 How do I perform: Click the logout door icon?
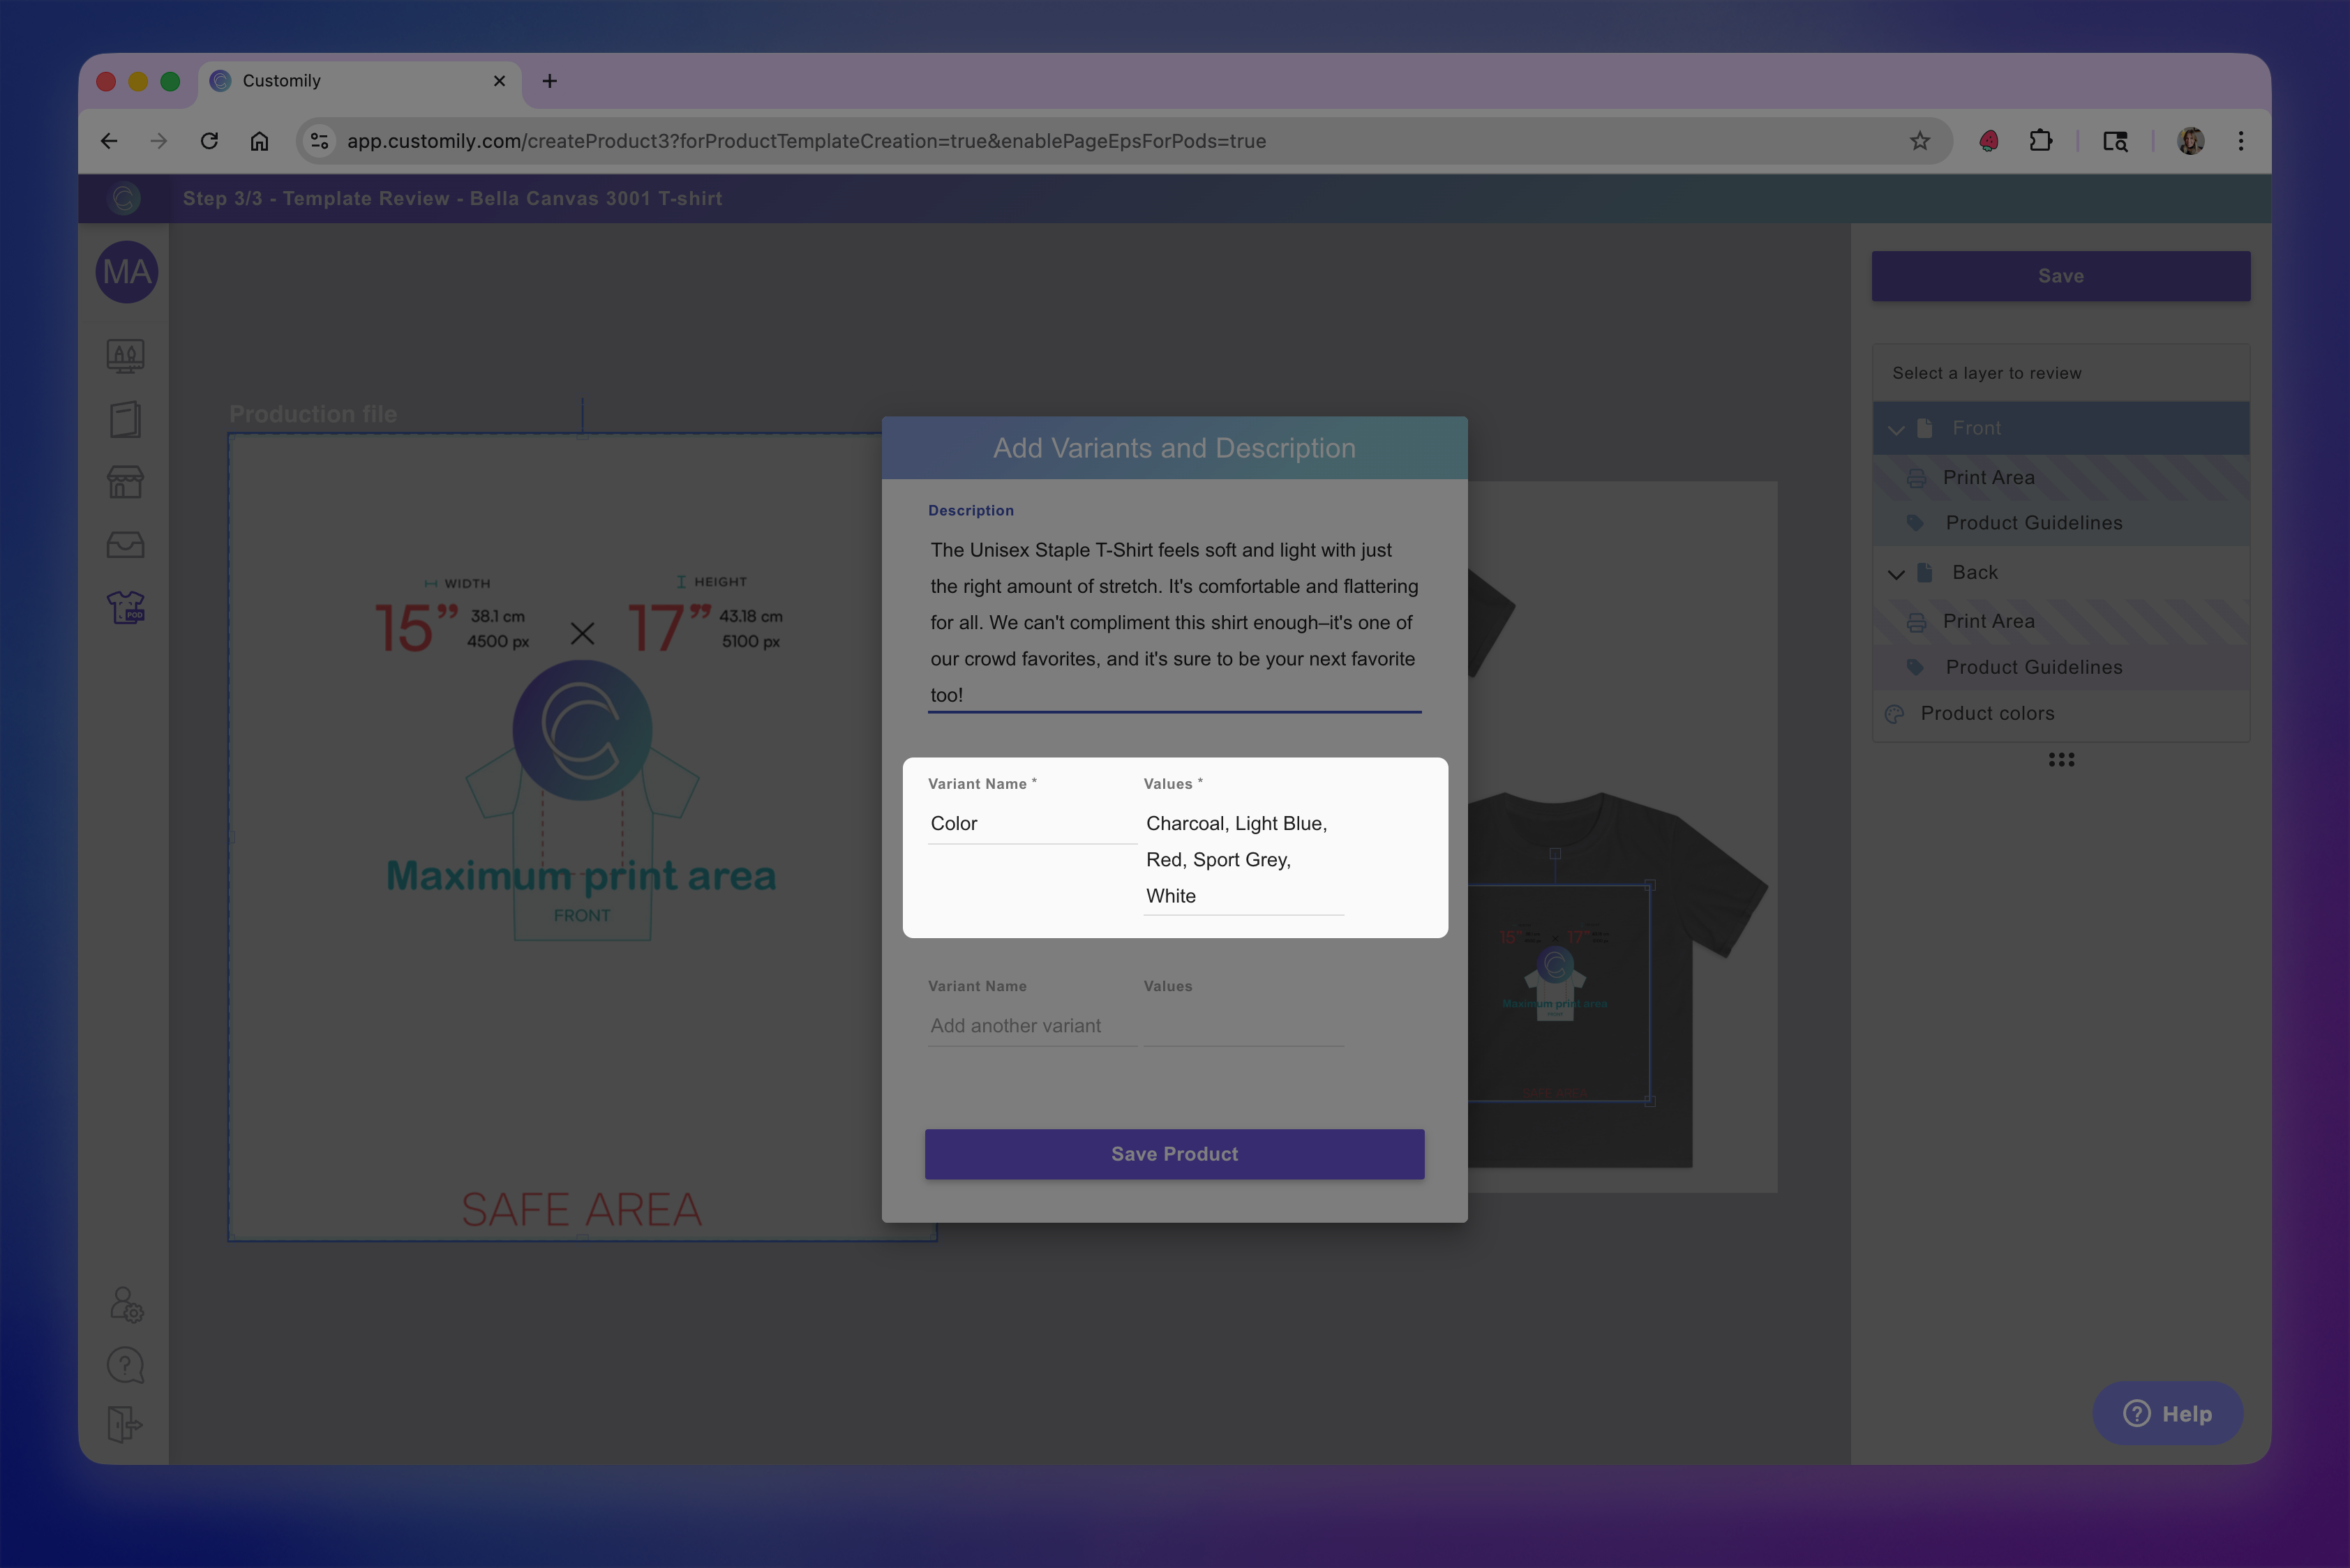[x=126, y=1424]
